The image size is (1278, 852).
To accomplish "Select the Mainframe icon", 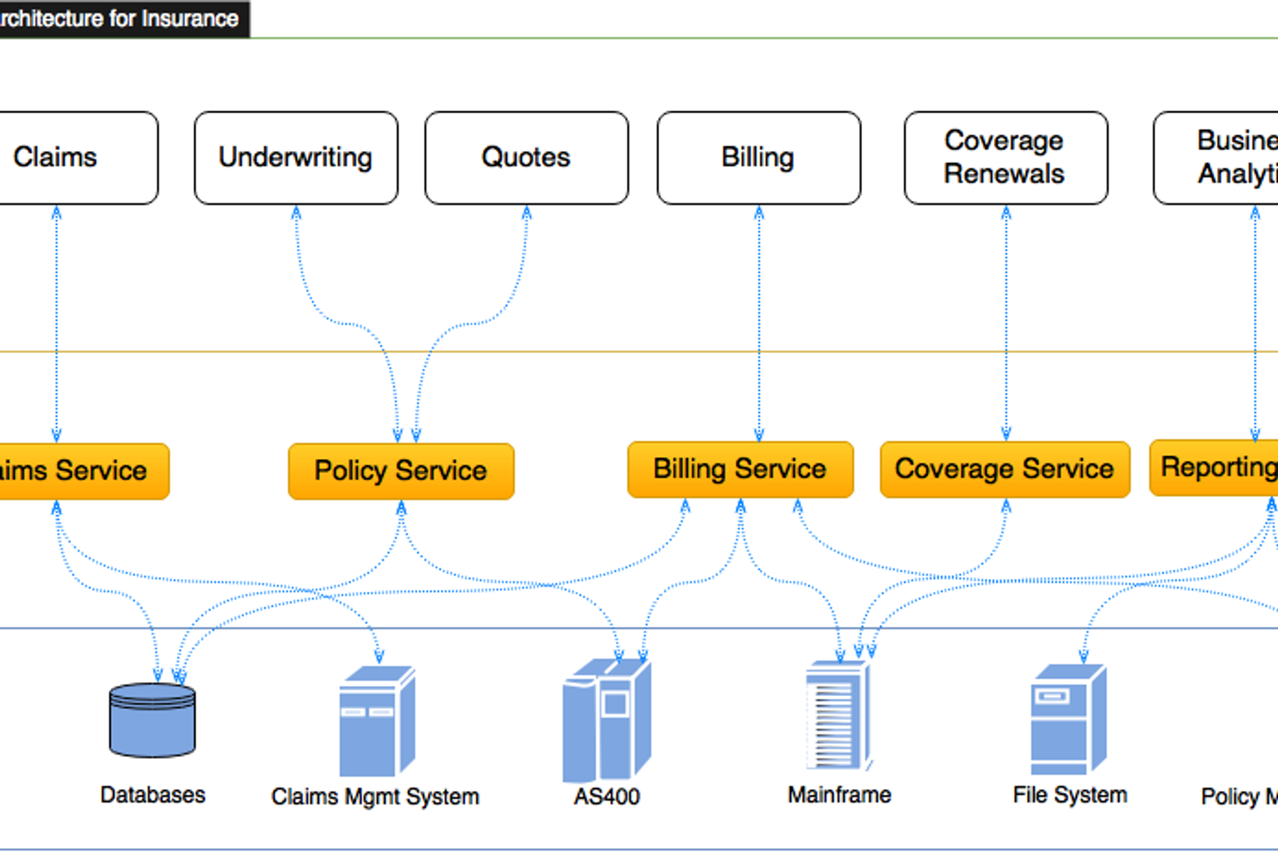I will (838, 715).
